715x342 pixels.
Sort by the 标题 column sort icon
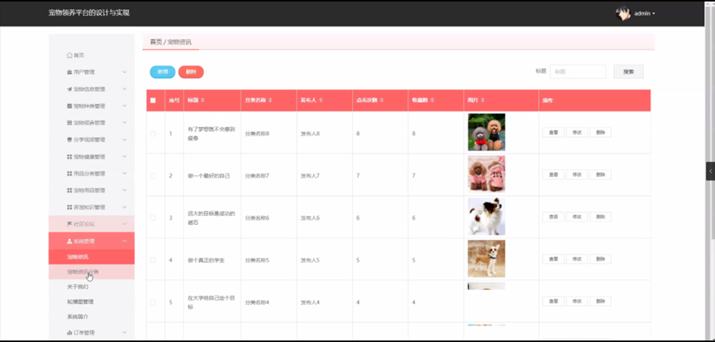pos(203,100)
